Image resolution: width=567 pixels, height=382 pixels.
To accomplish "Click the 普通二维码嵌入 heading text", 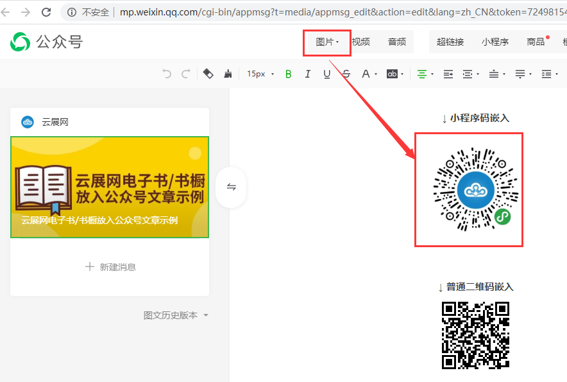I will (480, 287).
